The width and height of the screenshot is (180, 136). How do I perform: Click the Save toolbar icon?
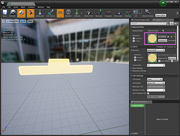(x=5, y=13)
